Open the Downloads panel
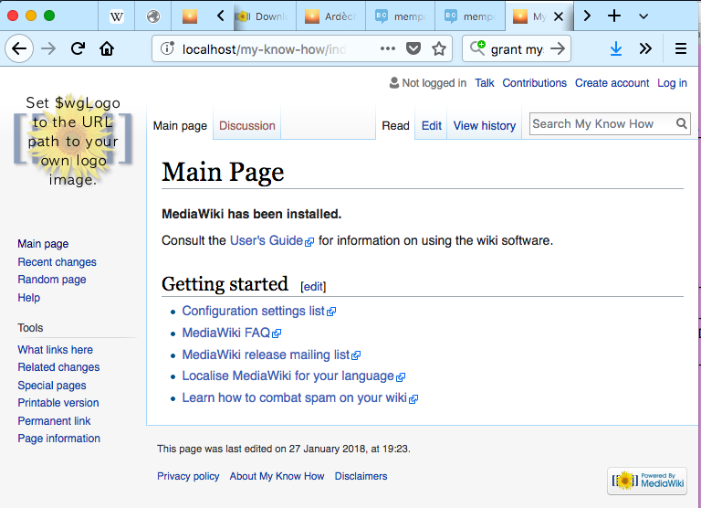701x508 pixels. point(615,48)
